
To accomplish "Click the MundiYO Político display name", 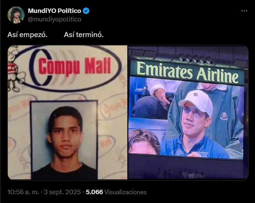I will pyautogui.click(x=54, y=11).
